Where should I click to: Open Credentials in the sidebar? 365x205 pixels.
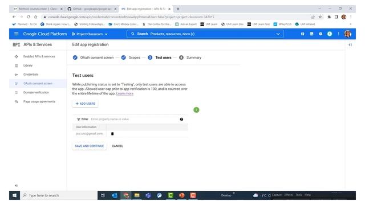pyautogui.click(x=30, y=75)
